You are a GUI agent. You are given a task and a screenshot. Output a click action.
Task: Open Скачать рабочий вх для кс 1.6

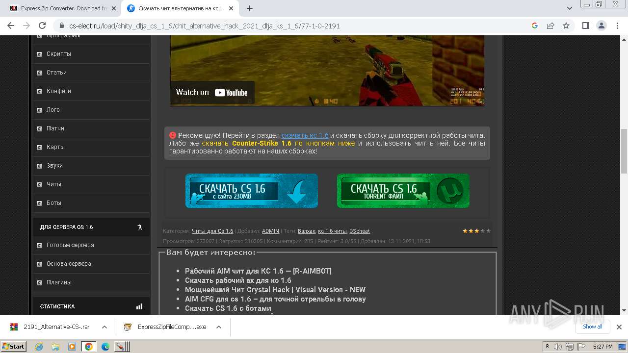tap(238, 280)
